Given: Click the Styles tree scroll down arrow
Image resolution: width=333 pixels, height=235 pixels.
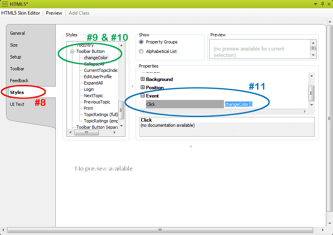Looking at the screenshot, I should (121, 126).
